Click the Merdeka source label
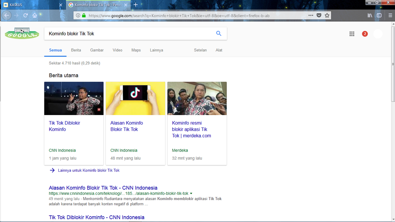The height and width of the screenshot is (222, 395). (x=180, y=150)
